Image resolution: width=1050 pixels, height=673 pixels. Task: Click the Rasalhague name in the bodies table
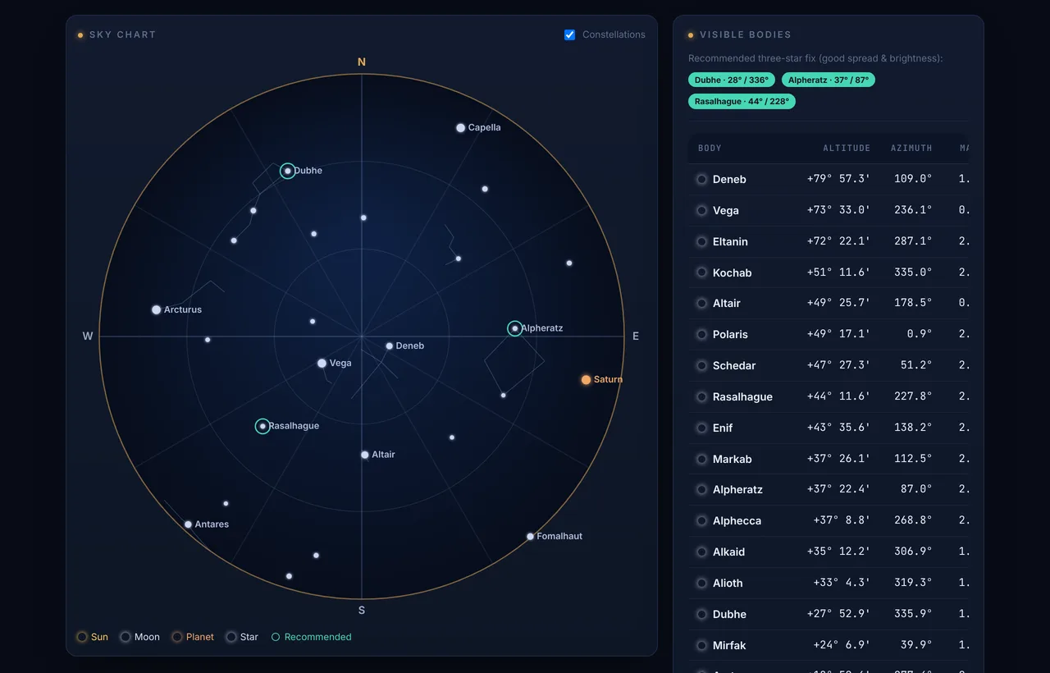[x=742, y=396]
